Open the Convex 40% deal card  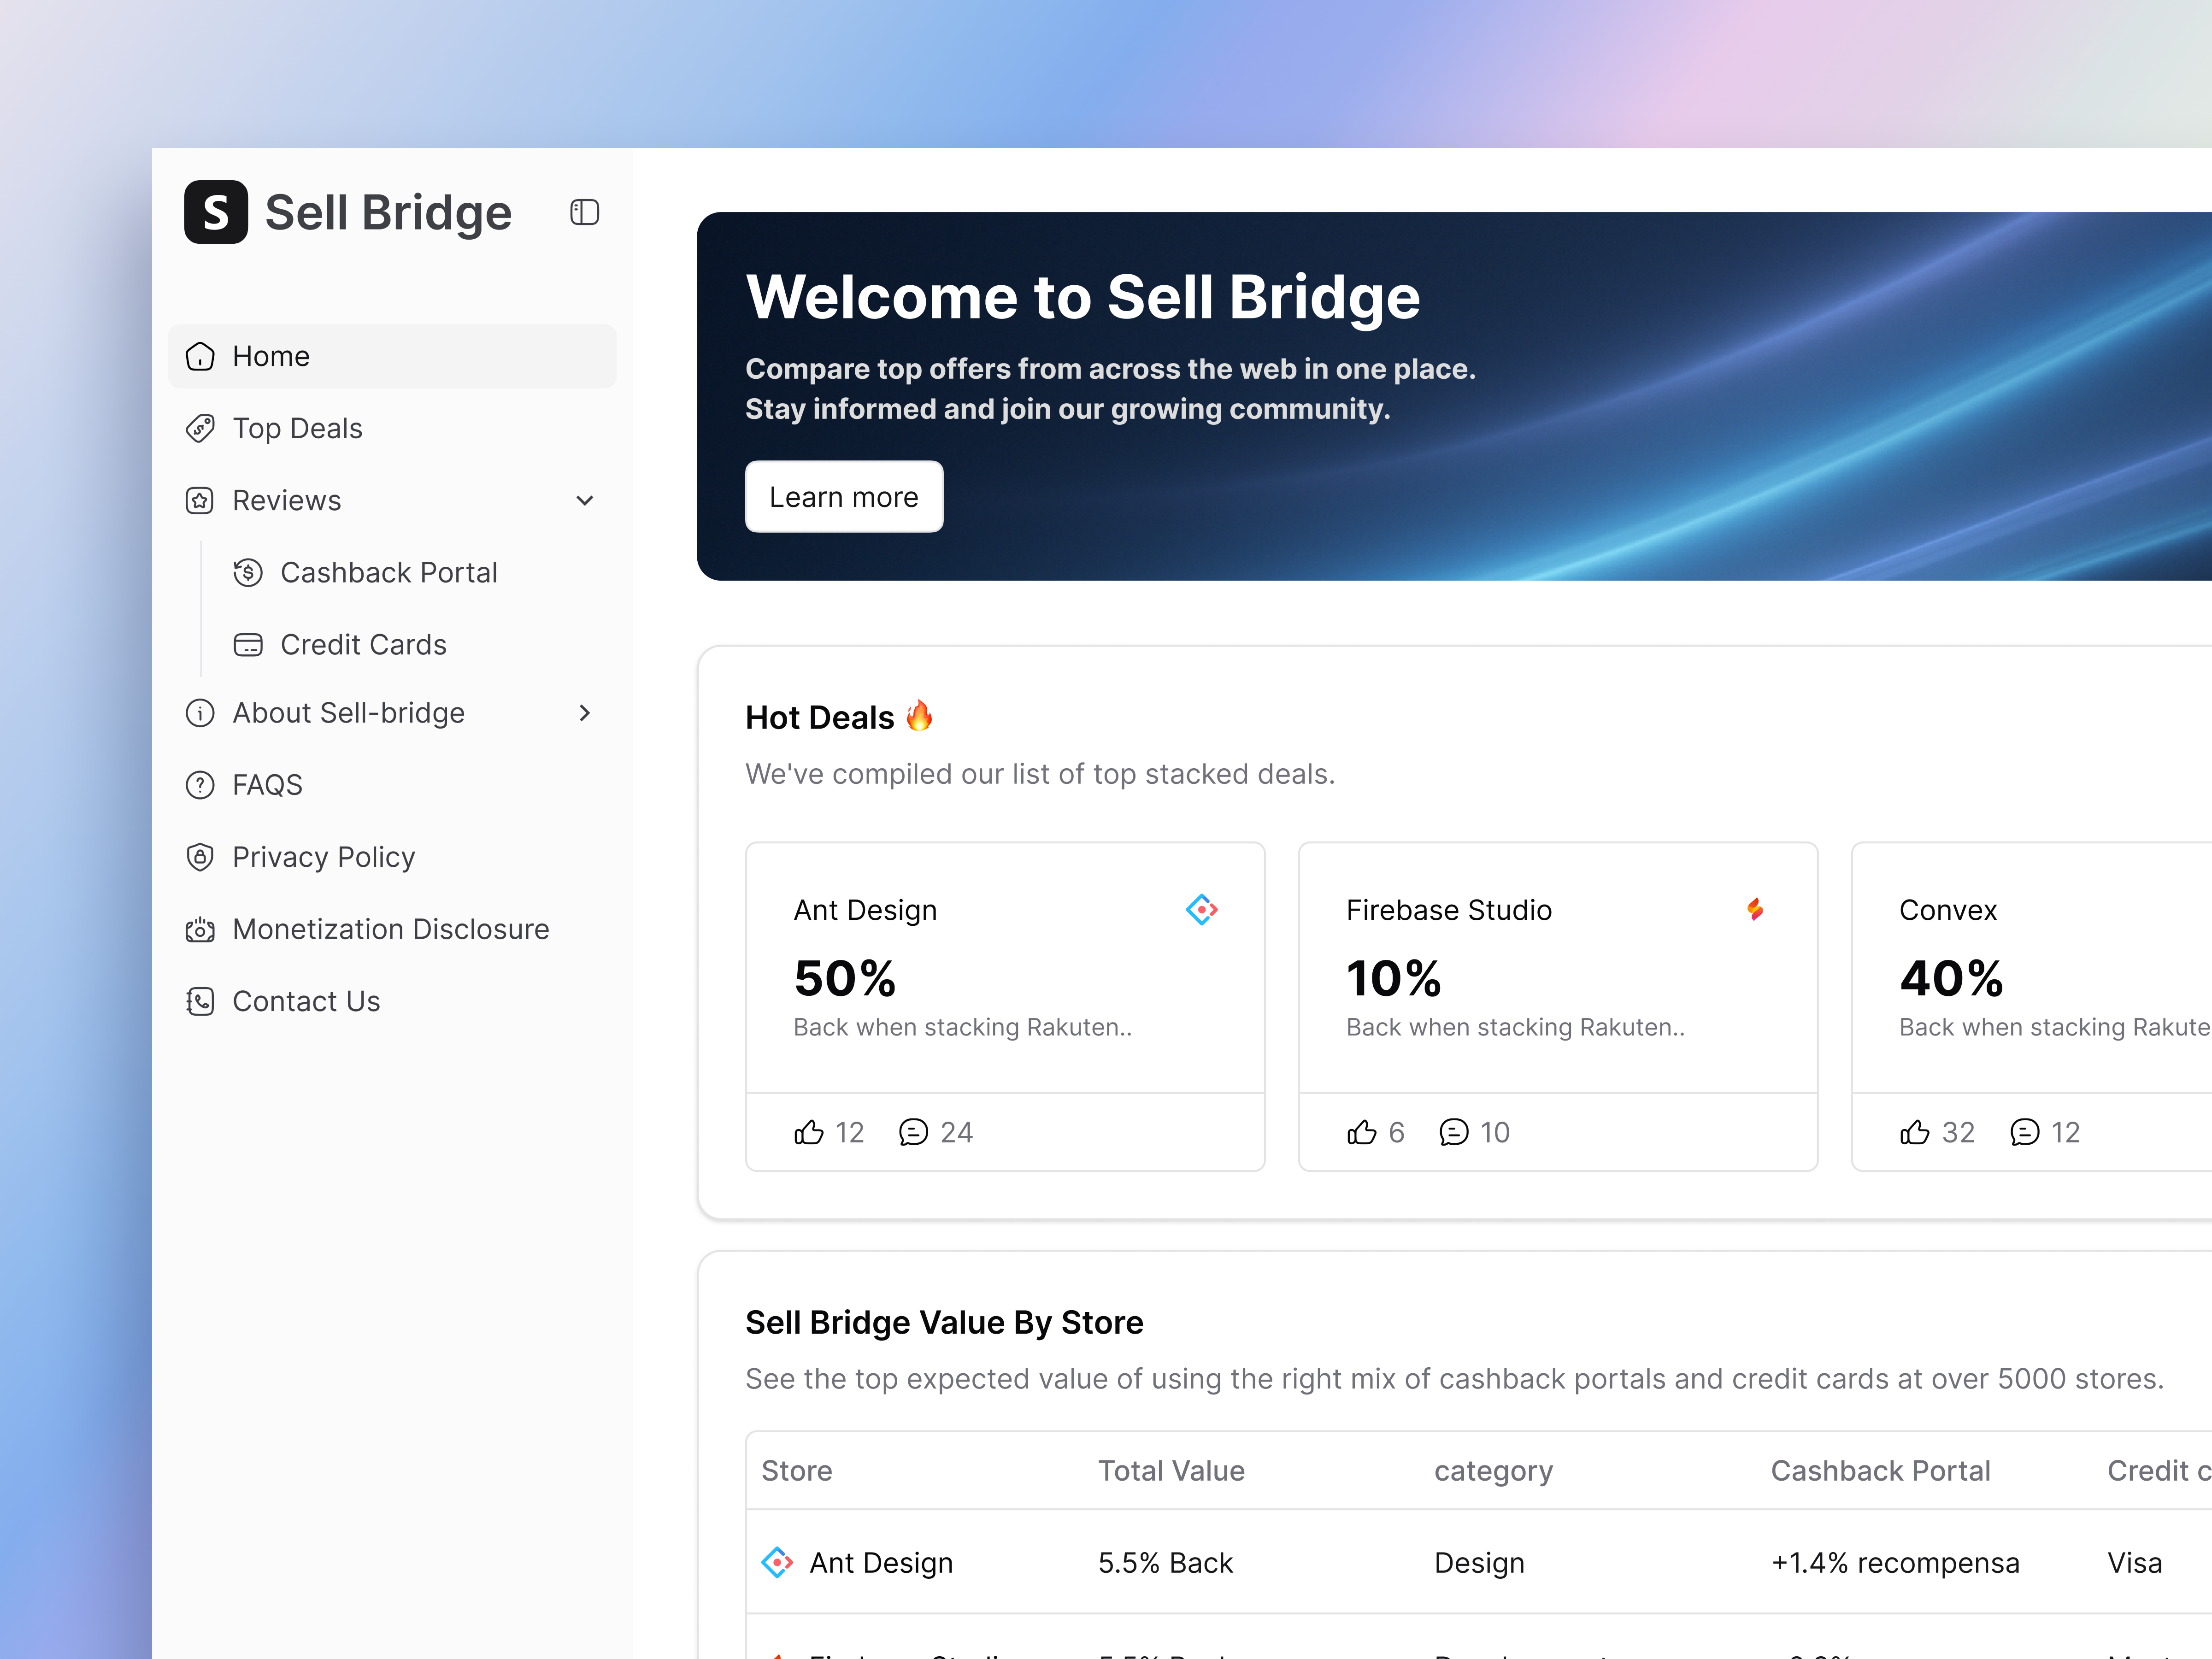2031,1006
